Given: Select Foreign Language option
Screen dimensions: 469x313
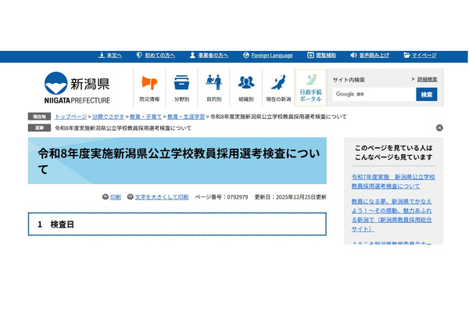Looking at the screenshot, I should [272, 56].
